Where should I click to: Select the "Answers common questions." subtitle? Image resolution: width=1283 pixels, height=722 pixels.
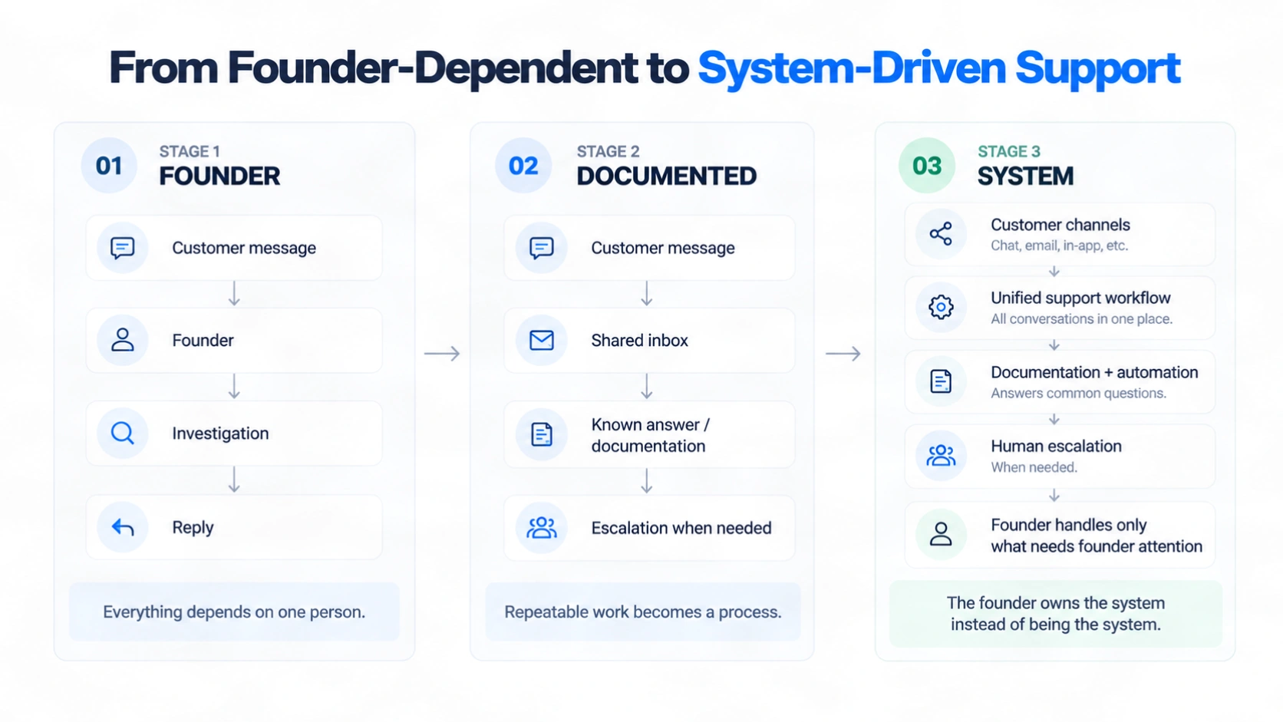tap(1078, 393)
